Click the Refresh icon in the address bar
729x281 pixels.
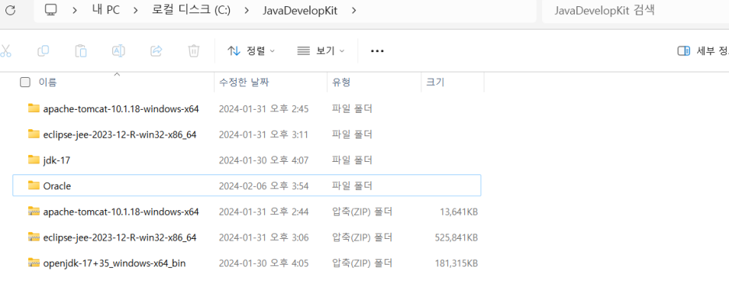click(x=10, y=10)
